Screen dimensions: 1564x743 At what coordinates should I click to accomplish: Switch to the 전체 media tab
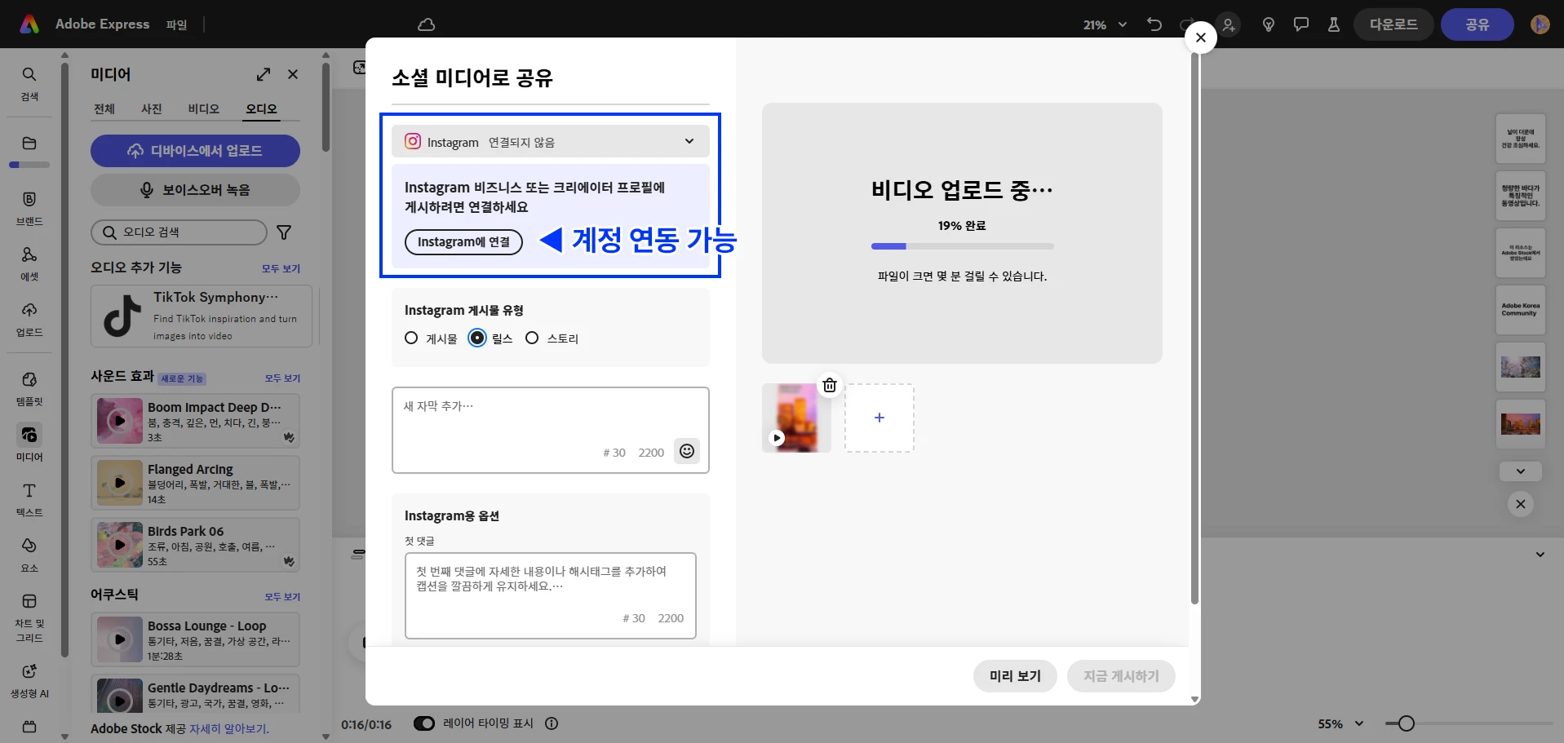tap(104, 109)
